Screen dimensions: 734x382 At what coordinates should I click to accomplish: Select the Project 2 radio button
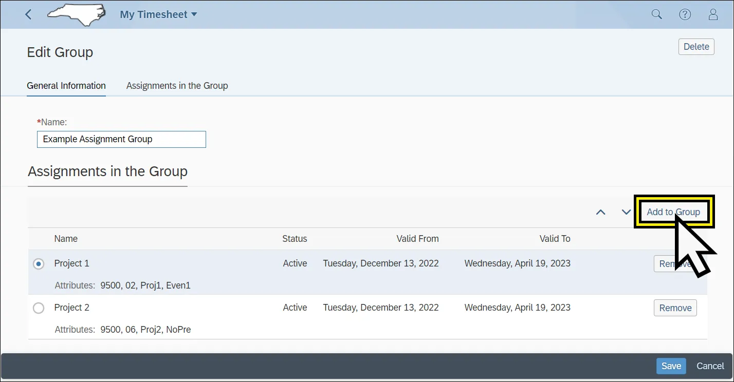39,308
